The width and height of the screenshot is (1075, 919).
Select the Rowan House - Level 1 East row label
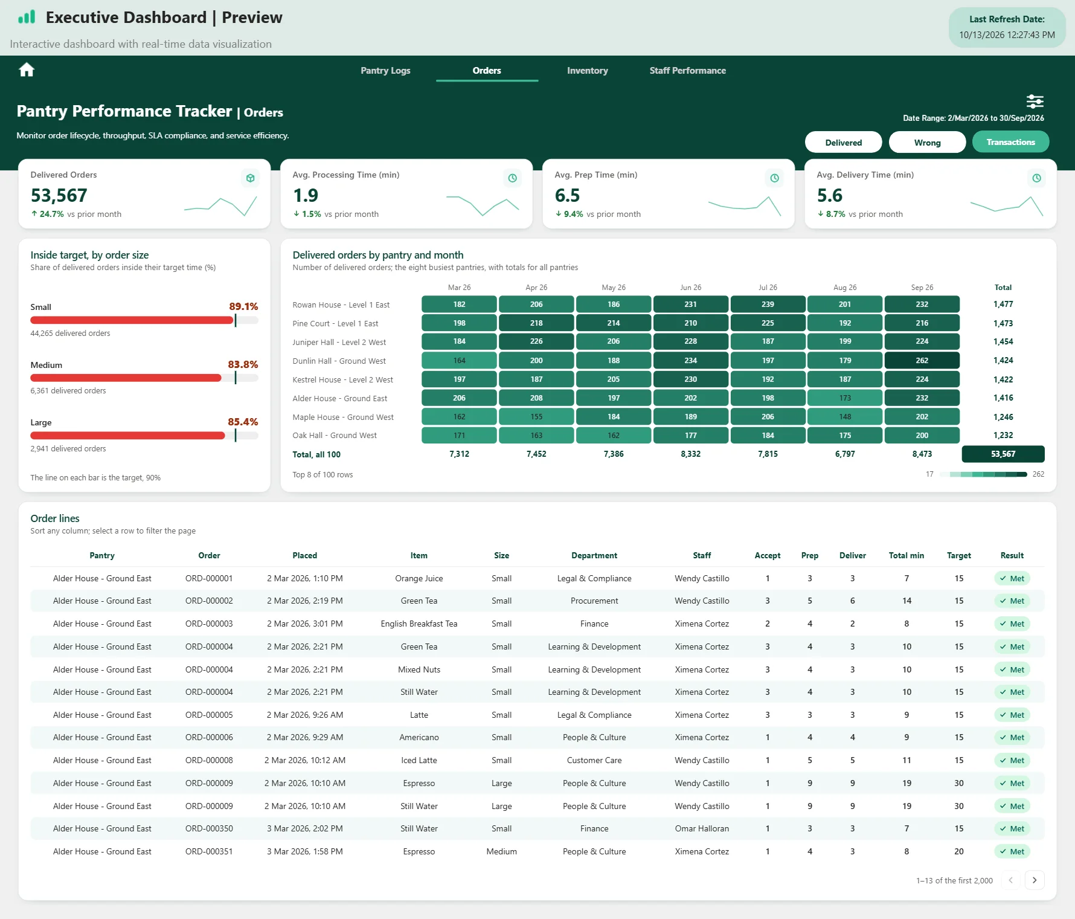(x=341, y=305)
